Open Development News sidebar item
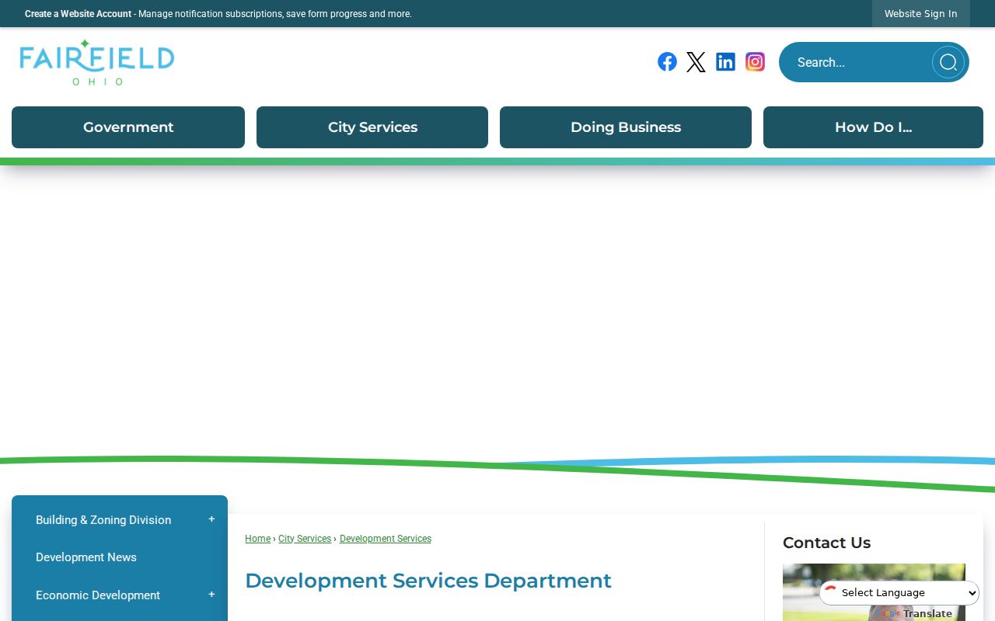 [86, 557]
